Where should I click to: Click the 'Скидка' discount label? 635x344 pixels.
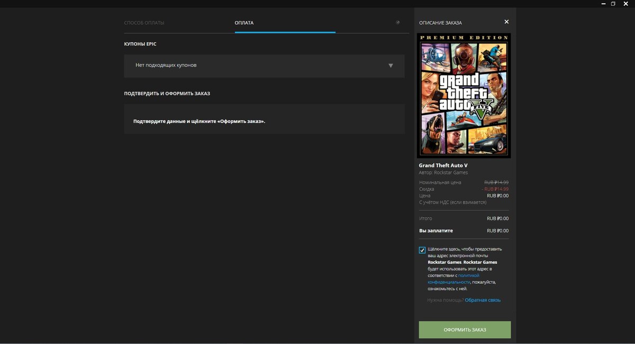427,189
